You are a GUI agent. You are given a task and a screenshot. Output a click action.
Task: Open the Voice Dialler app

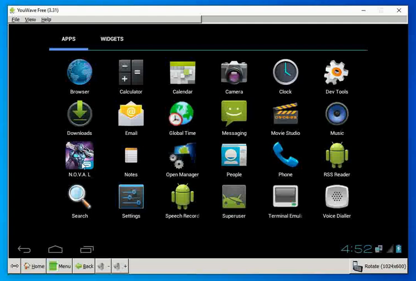(x=337, y=197)
